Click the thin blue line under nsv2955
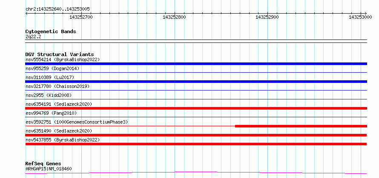Screen dimensions: 379x178 point(196,99)
